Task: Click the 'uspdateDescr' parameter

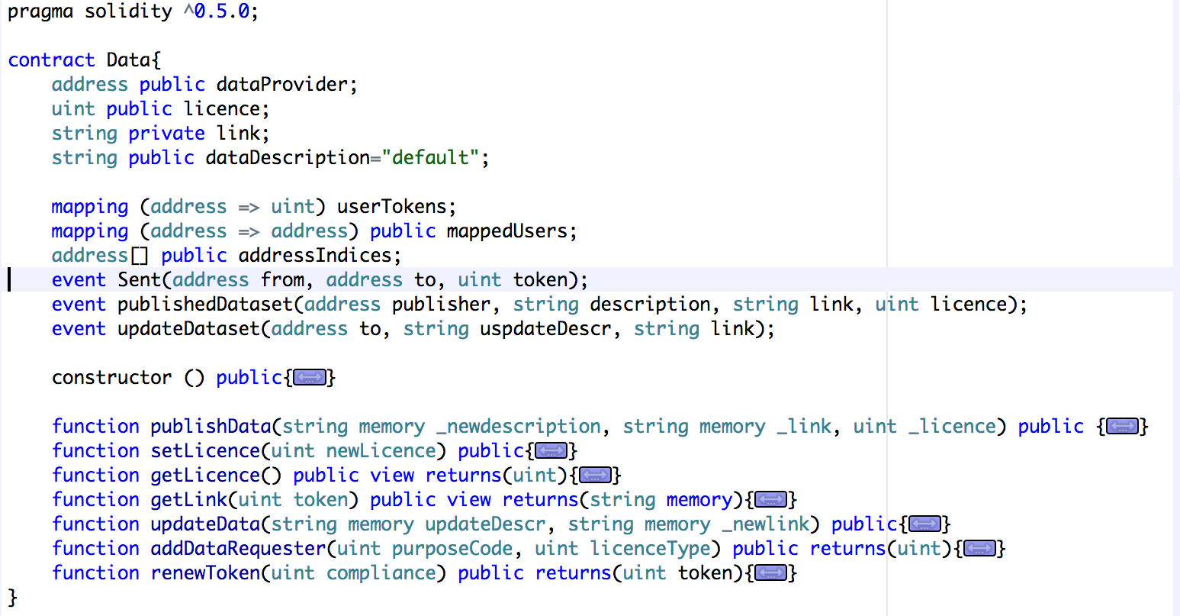Action: (546, 329)
